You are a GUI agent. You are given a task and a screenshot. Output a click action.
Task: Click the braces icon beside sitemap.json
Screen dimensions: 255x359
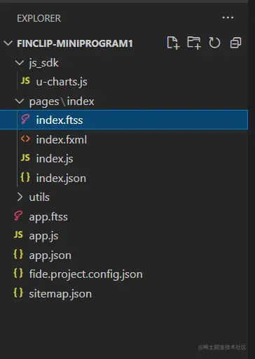[x=18, y=293]
